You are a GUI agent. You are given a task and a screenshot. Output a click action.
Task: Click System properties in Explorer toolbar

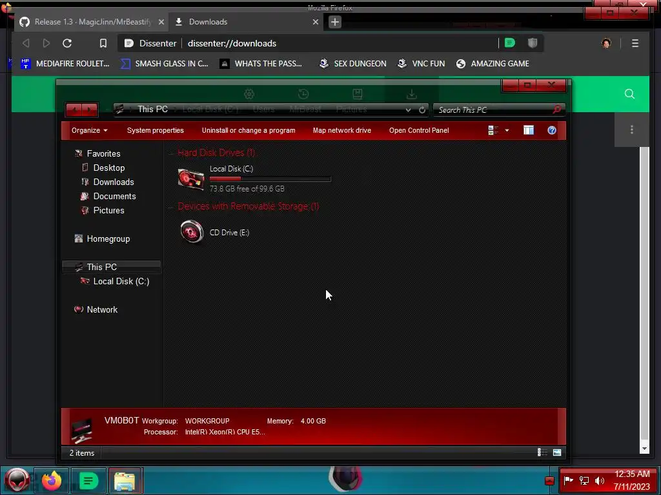tap(155, 130)
